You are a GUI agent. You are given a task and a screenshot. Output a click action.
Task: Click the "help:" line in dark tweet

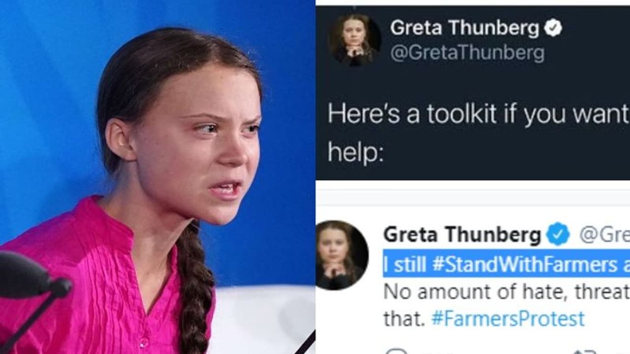tap(355, 153)
